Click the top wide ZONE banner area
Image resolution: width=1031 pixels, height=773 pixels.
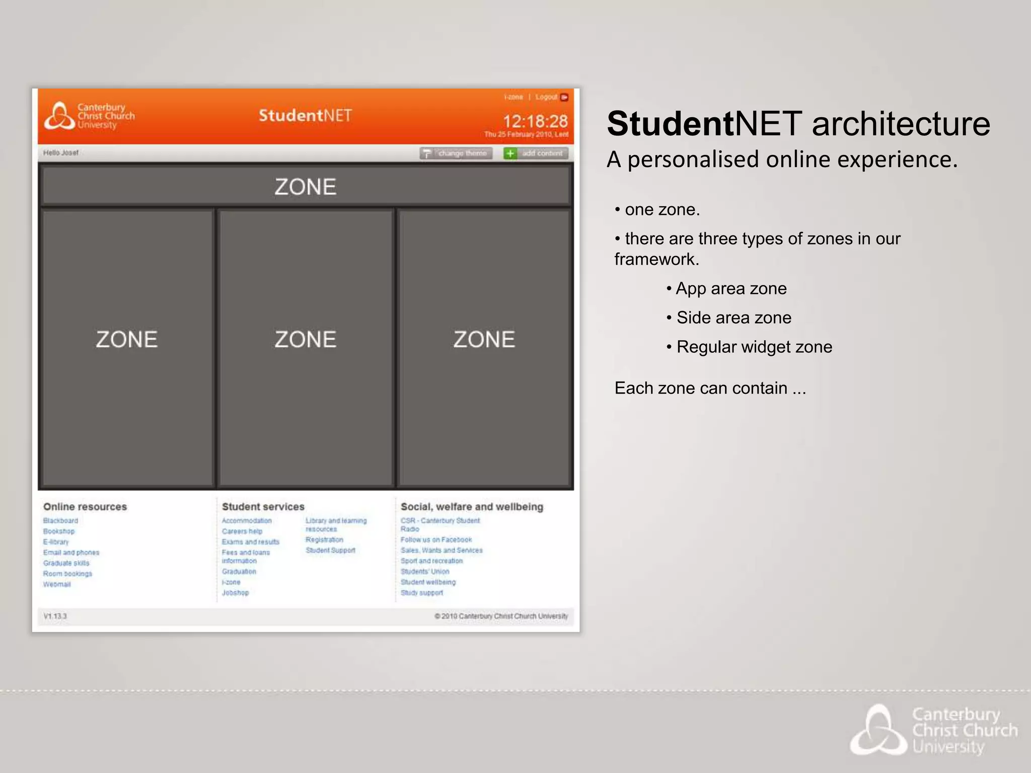pos(306,187)
